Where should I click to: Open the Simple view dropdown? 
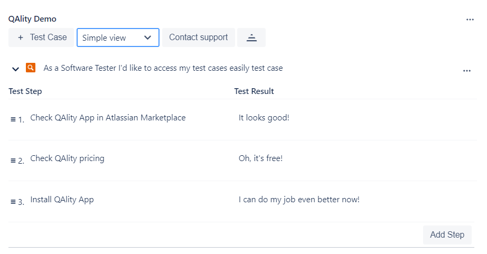point(118,37)
